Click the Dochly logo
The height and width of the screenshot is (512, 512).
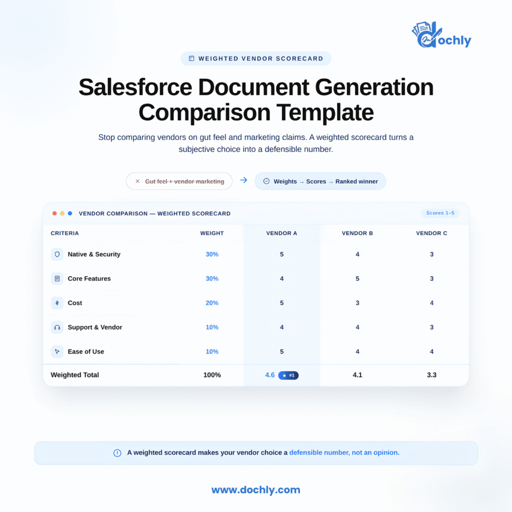(441, 35)
